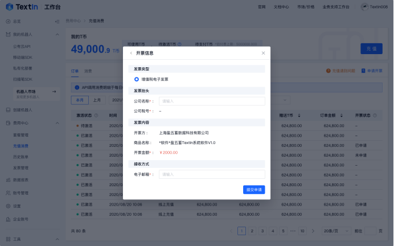Go to pagination page 2
Screen dimensions: 394x246
click(252, 231)
